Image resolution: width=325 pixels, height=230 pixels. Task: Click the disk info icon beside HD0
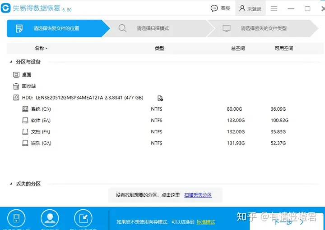coord(160,98)
